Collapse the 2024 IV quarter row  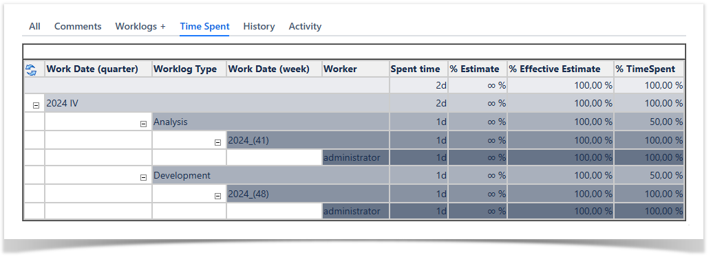click(36, 105)
